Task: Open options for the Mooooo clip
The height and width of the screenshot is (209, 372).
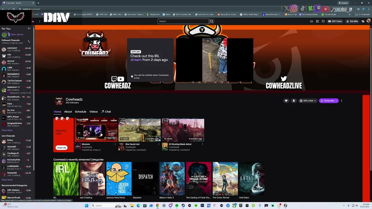Action: coord(115,144)
